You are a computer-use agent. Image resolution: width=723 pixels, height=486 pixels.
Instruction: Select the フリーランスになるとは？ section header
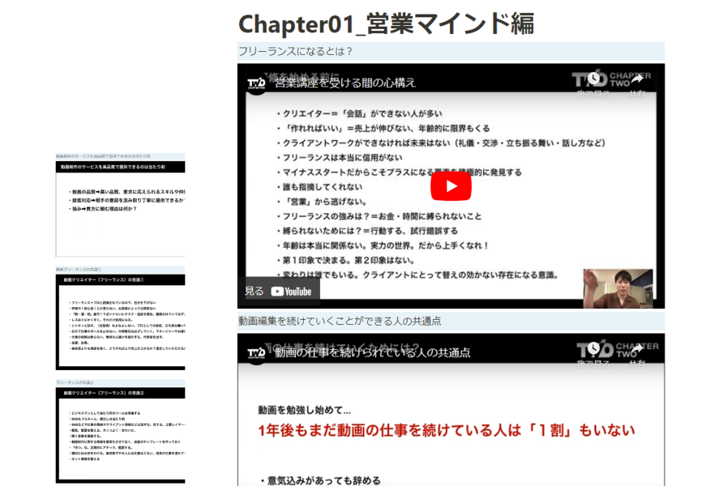[296, 51]
